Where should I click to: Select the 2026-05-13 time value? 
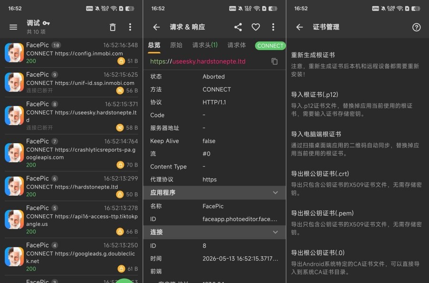coord(240,259)
